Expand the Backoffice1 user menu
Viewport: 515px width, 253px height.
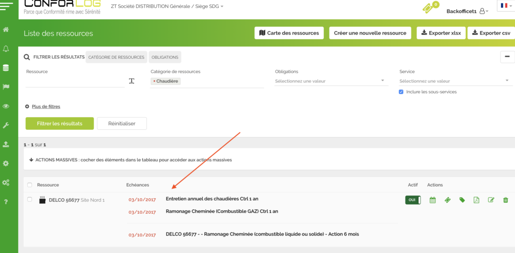click(467, 11)
